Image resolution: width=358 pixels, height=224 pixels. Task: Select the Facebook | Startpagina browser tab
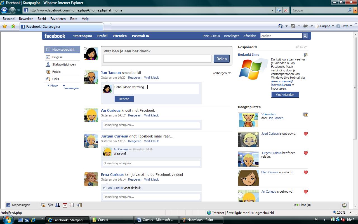[x=61, y=27]
